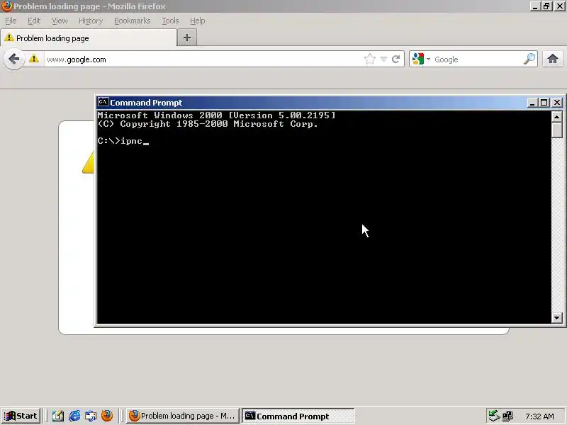567x425 pixels.
Task: Click the Microsoft Windows 2000 version line
Action: tap(216, 115)
